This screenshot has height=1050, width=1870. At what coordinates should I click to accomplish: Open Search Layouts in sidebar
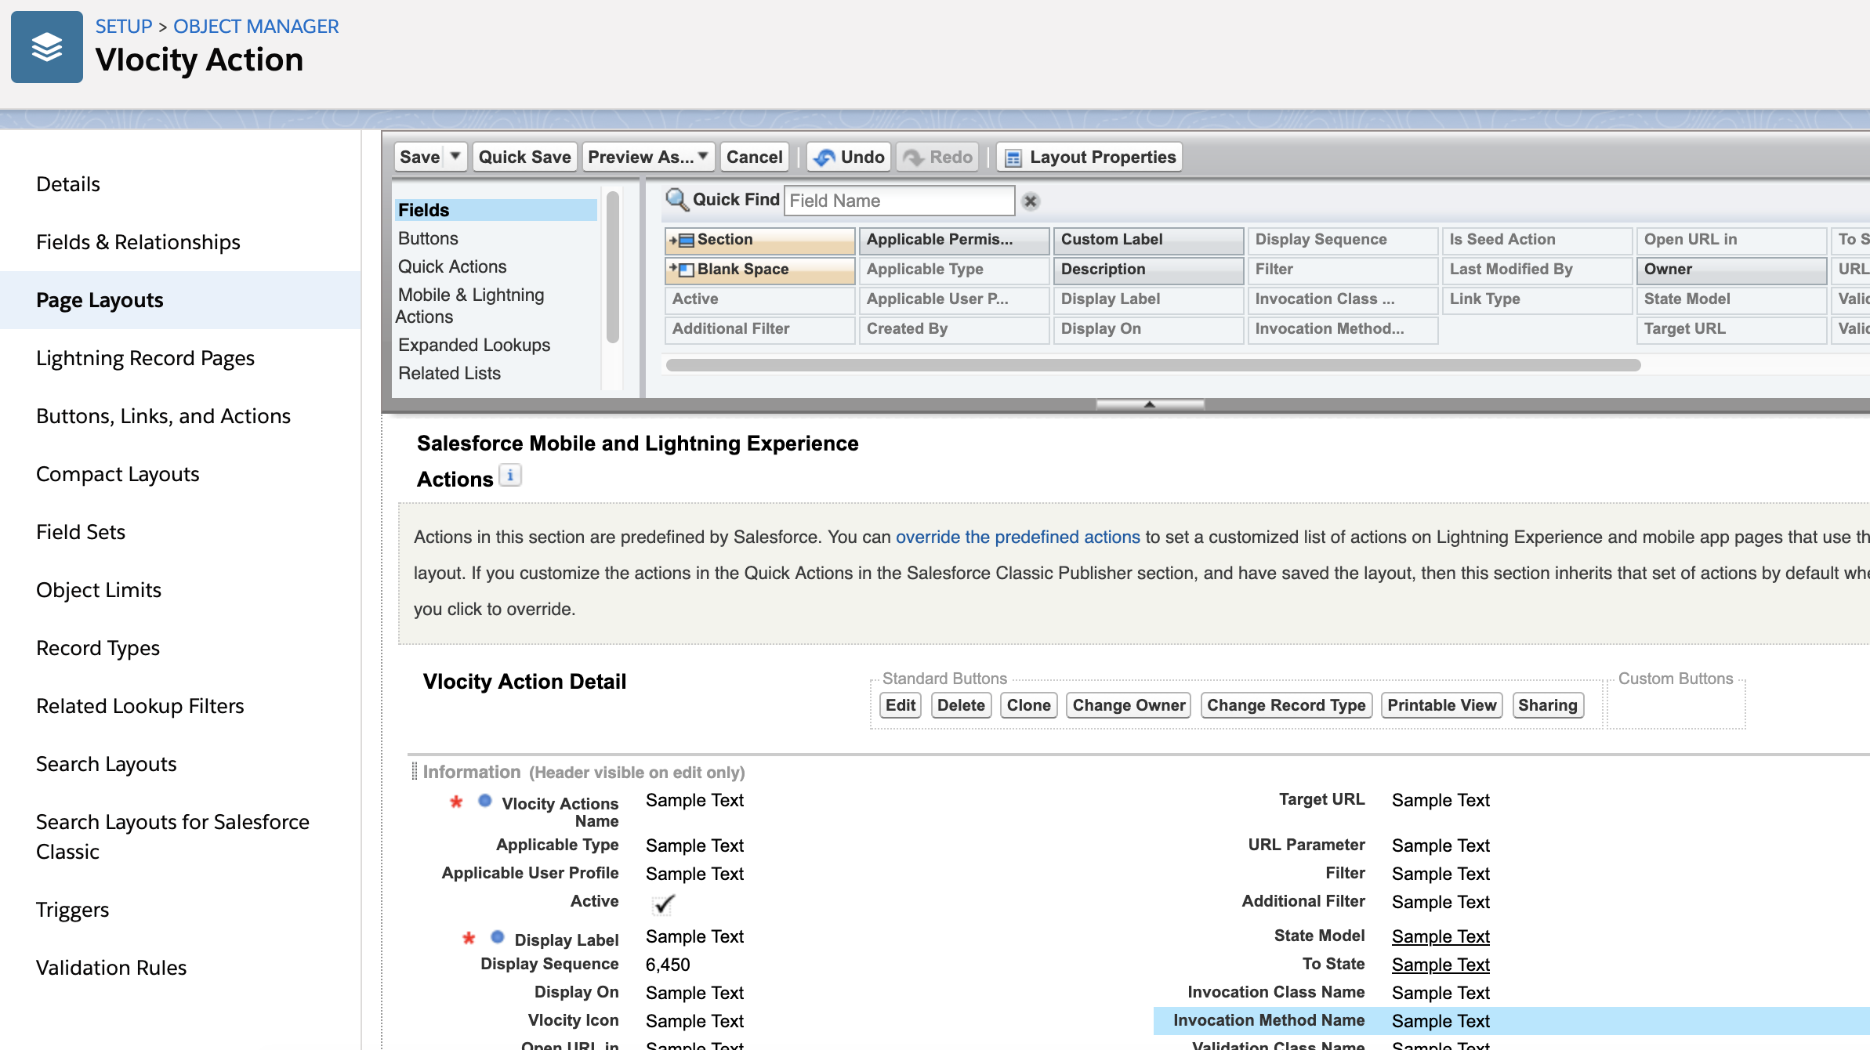107,764
